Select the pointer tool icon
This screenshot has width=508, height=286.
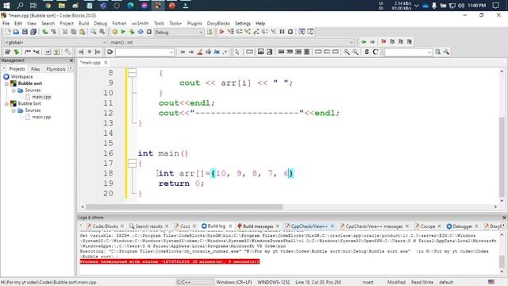237,52
